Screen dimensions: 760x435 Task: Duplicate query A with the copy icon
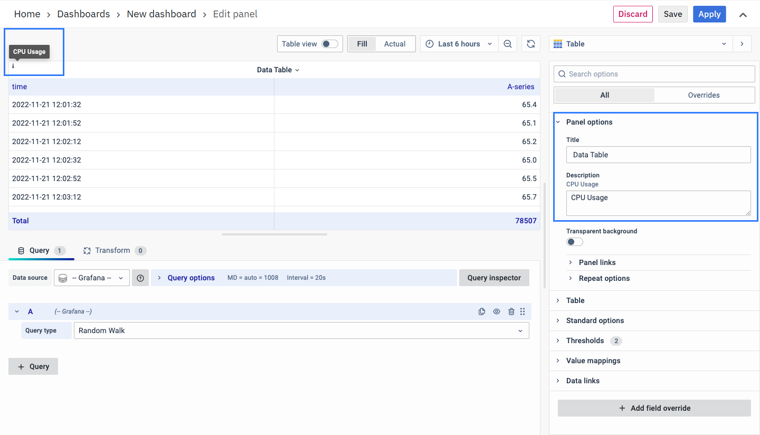pos(481,311)
